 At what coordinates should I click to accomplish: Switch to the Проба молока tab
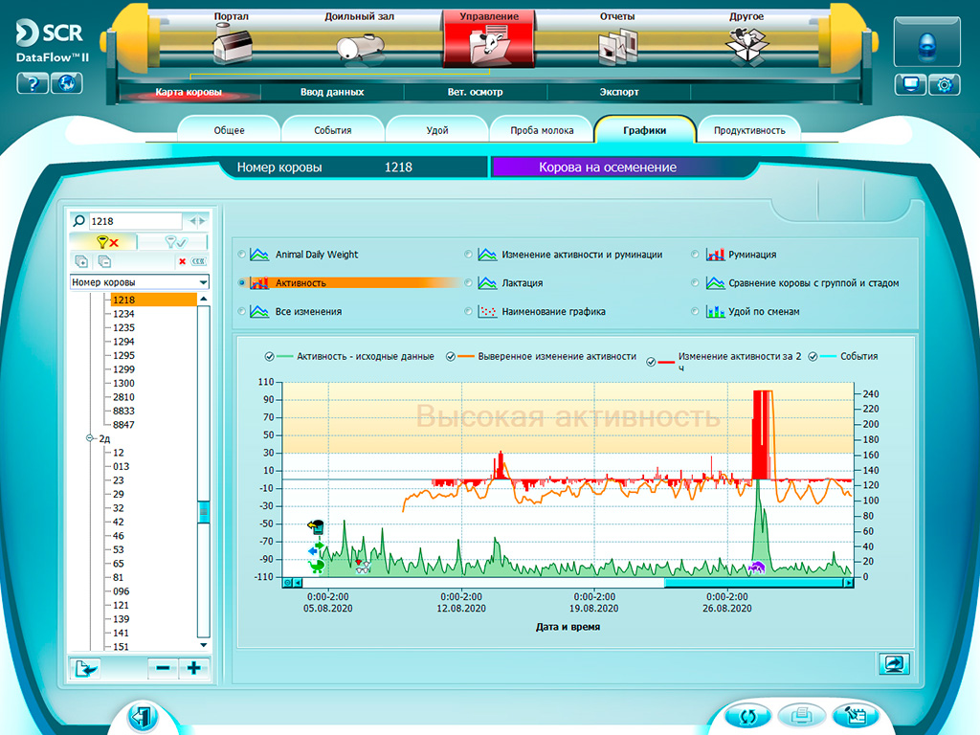541,129
